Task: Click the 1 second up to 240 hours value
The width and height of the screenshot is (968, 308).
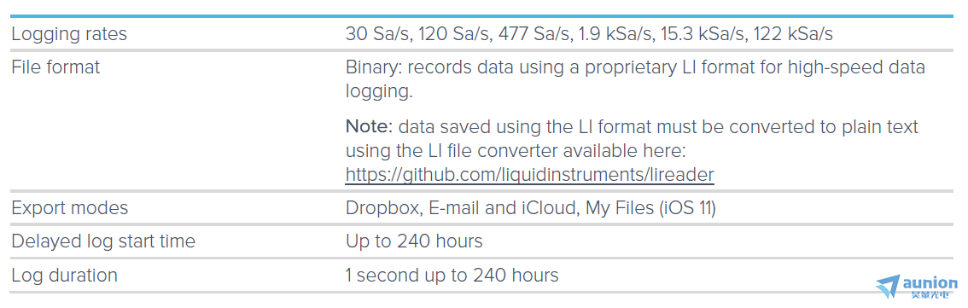Action: coord(452,275)
